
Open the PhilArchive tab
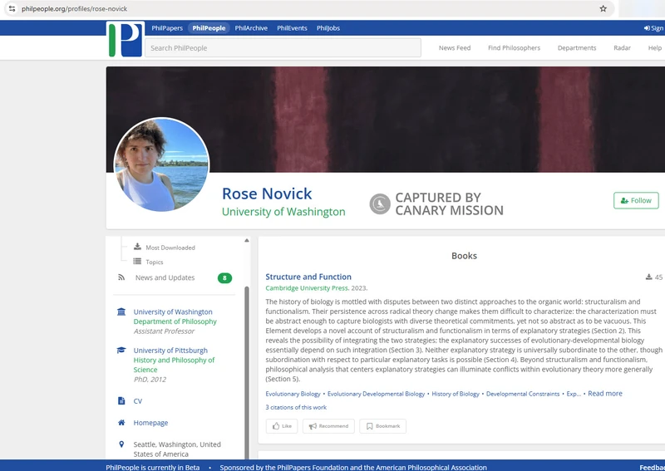(x=251, y=28)
